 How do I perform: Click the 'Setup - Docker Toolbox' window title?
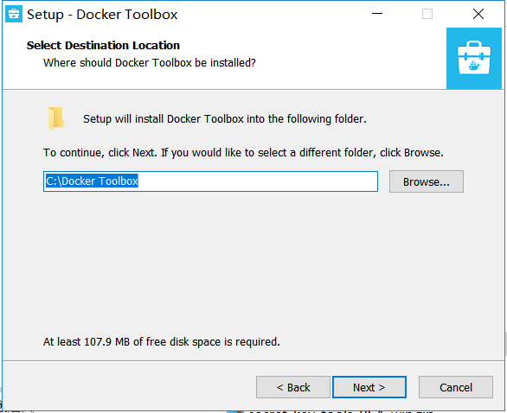click(102, 15)
